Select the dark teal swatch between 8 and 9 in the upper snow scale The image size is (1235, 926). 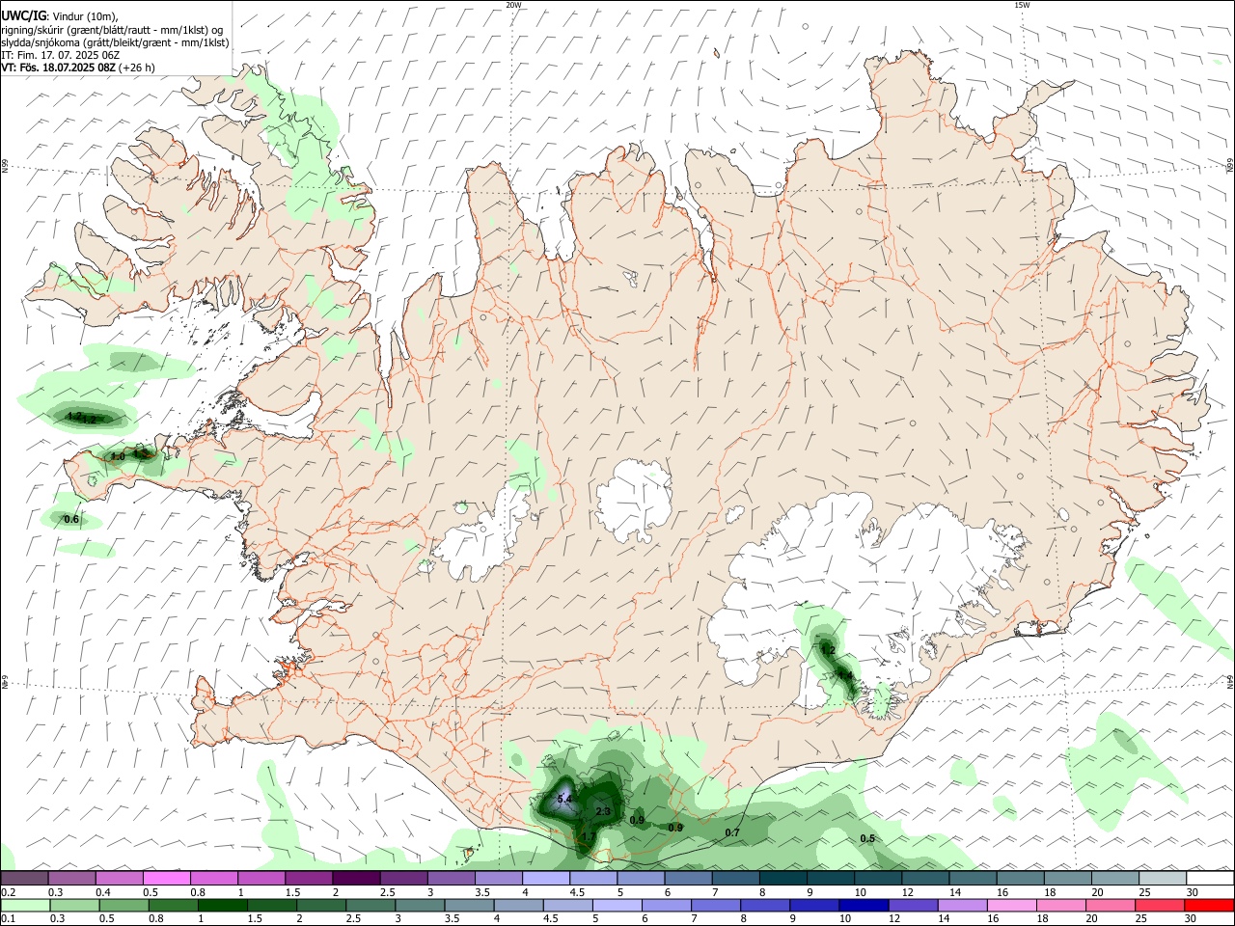point(782,878)
